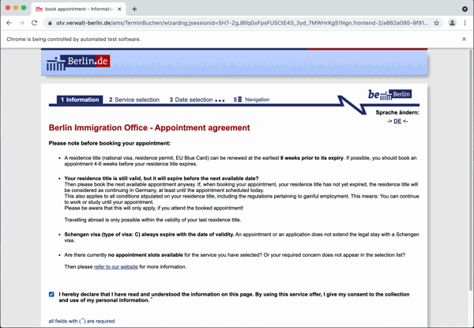Click bold text '8 weeks prior to its expiry'
Image resolution: width=474 pixels, height=328 pixels.
(x=312, y=158)
